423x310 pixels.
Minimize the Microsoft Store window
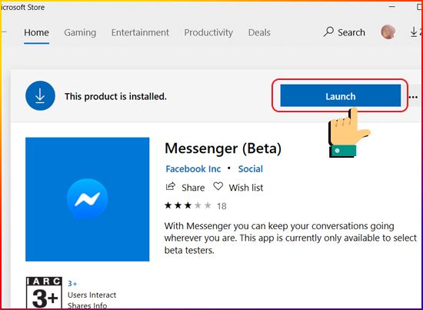pyautogui.click(x=392, y=7)
